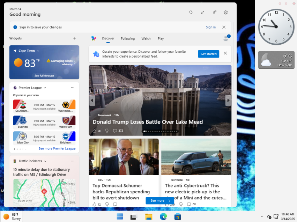
Task: Expand the Cape Town location dropdown
Action: pos(38,51)
